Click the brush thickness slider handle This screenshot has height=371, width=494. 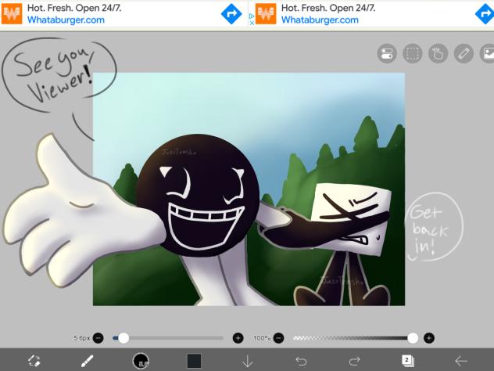click(123, 338)
